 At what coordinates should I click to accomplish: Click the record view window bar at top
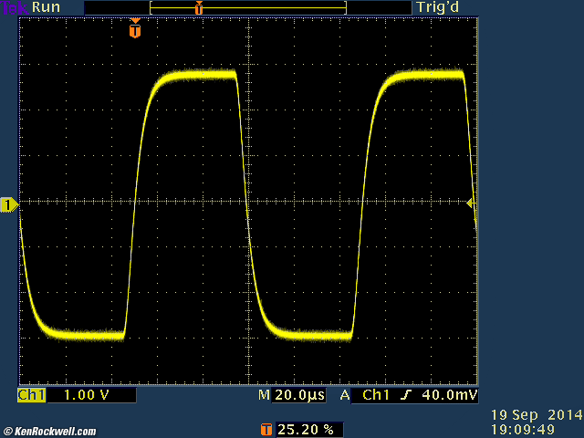[248, 7]
